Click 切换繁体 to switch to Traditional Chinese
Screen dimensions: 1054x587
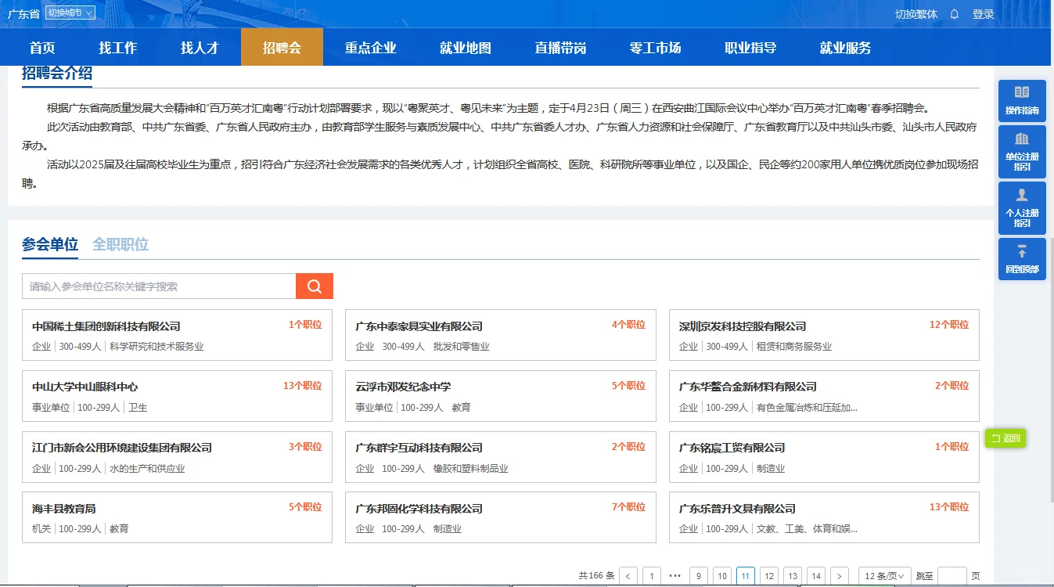pos(916,13)
